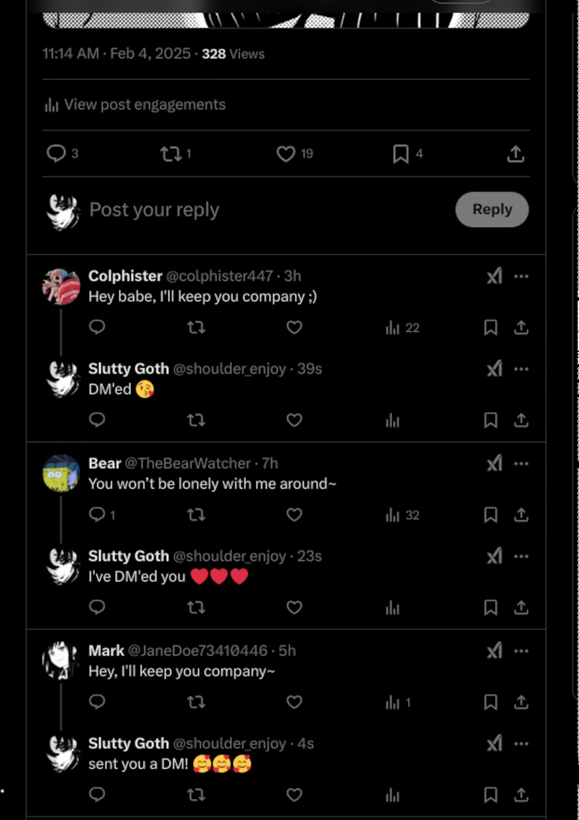Screen dimensions: 579x820
Task: Like the main post with 19 likes
Action: click(x=286, y=154)
